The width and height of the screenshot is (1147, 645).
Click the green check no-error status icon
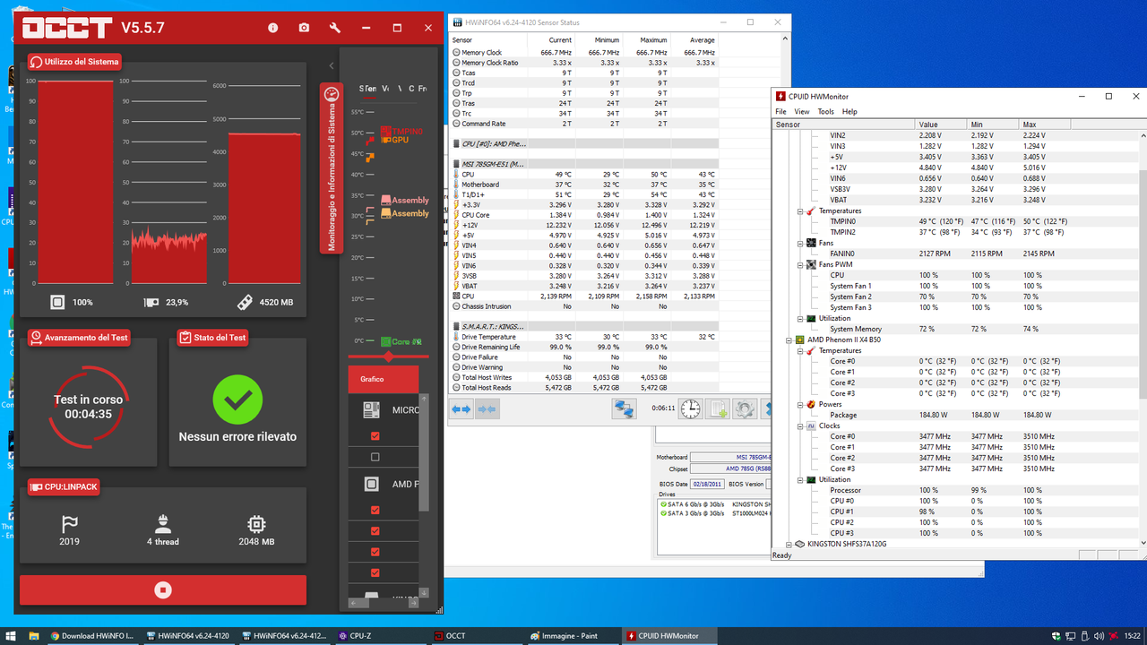[x=237, y=400]
